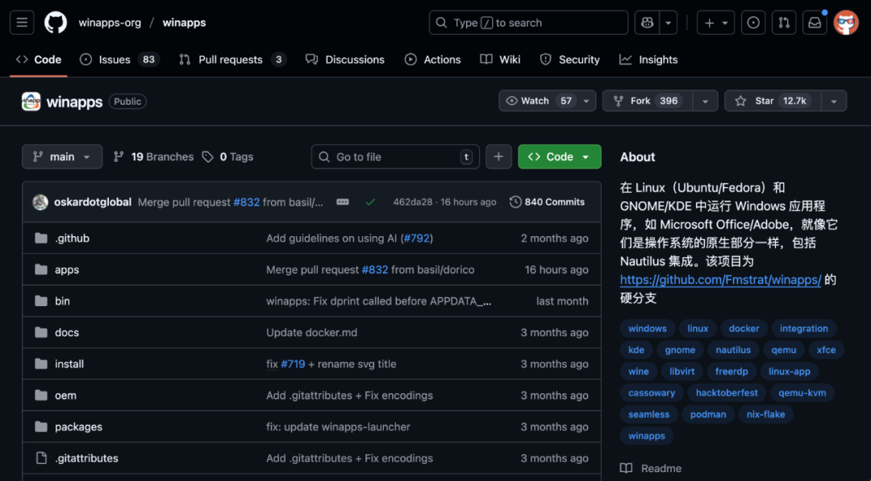Open the hamburger navigation menu
Screen dimensions: 871x481
point(22,23)
